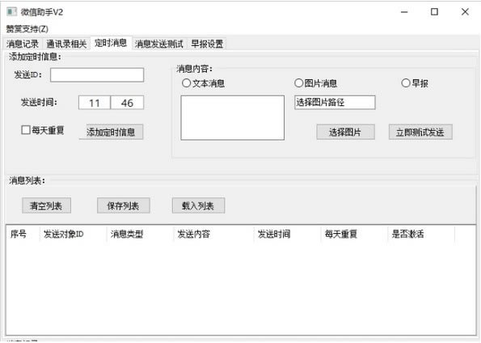Click the 选择图片 button
This screenshot has width=481, height=343.
click(345, 132)
